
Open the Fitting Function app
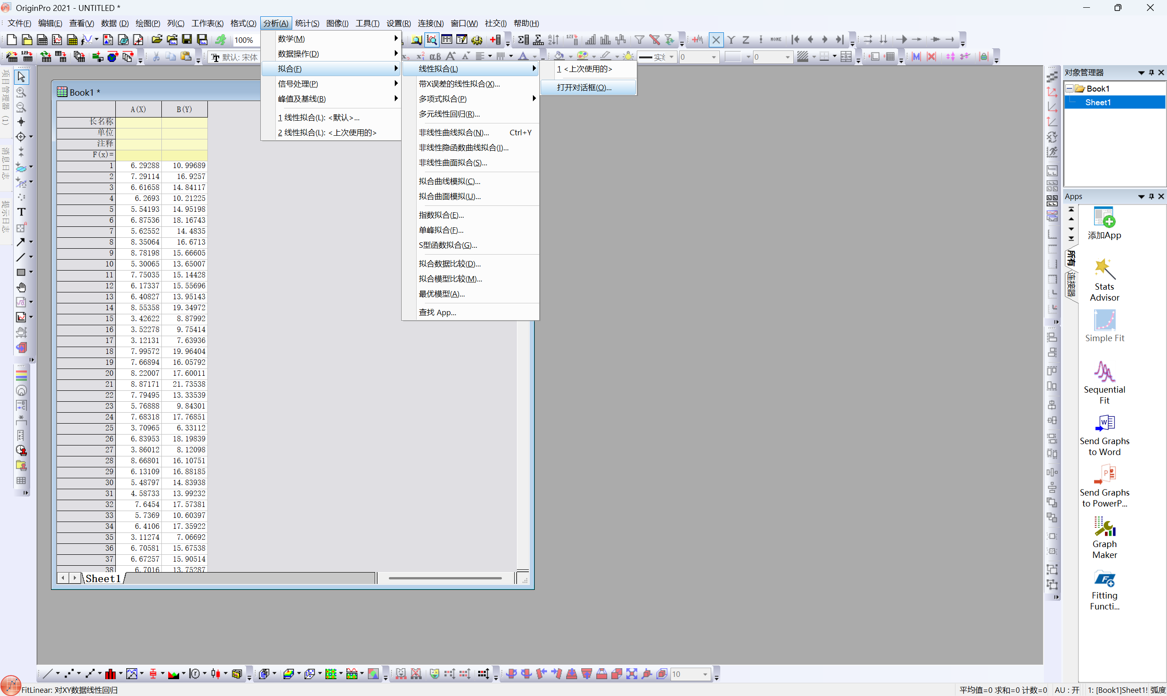[x=1104, y=590]
